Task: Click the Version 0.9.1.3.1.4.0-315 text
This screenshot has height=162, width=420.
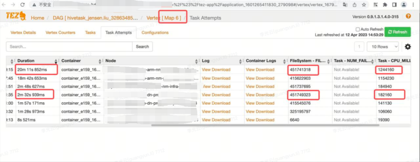Action: pos(375,17)
